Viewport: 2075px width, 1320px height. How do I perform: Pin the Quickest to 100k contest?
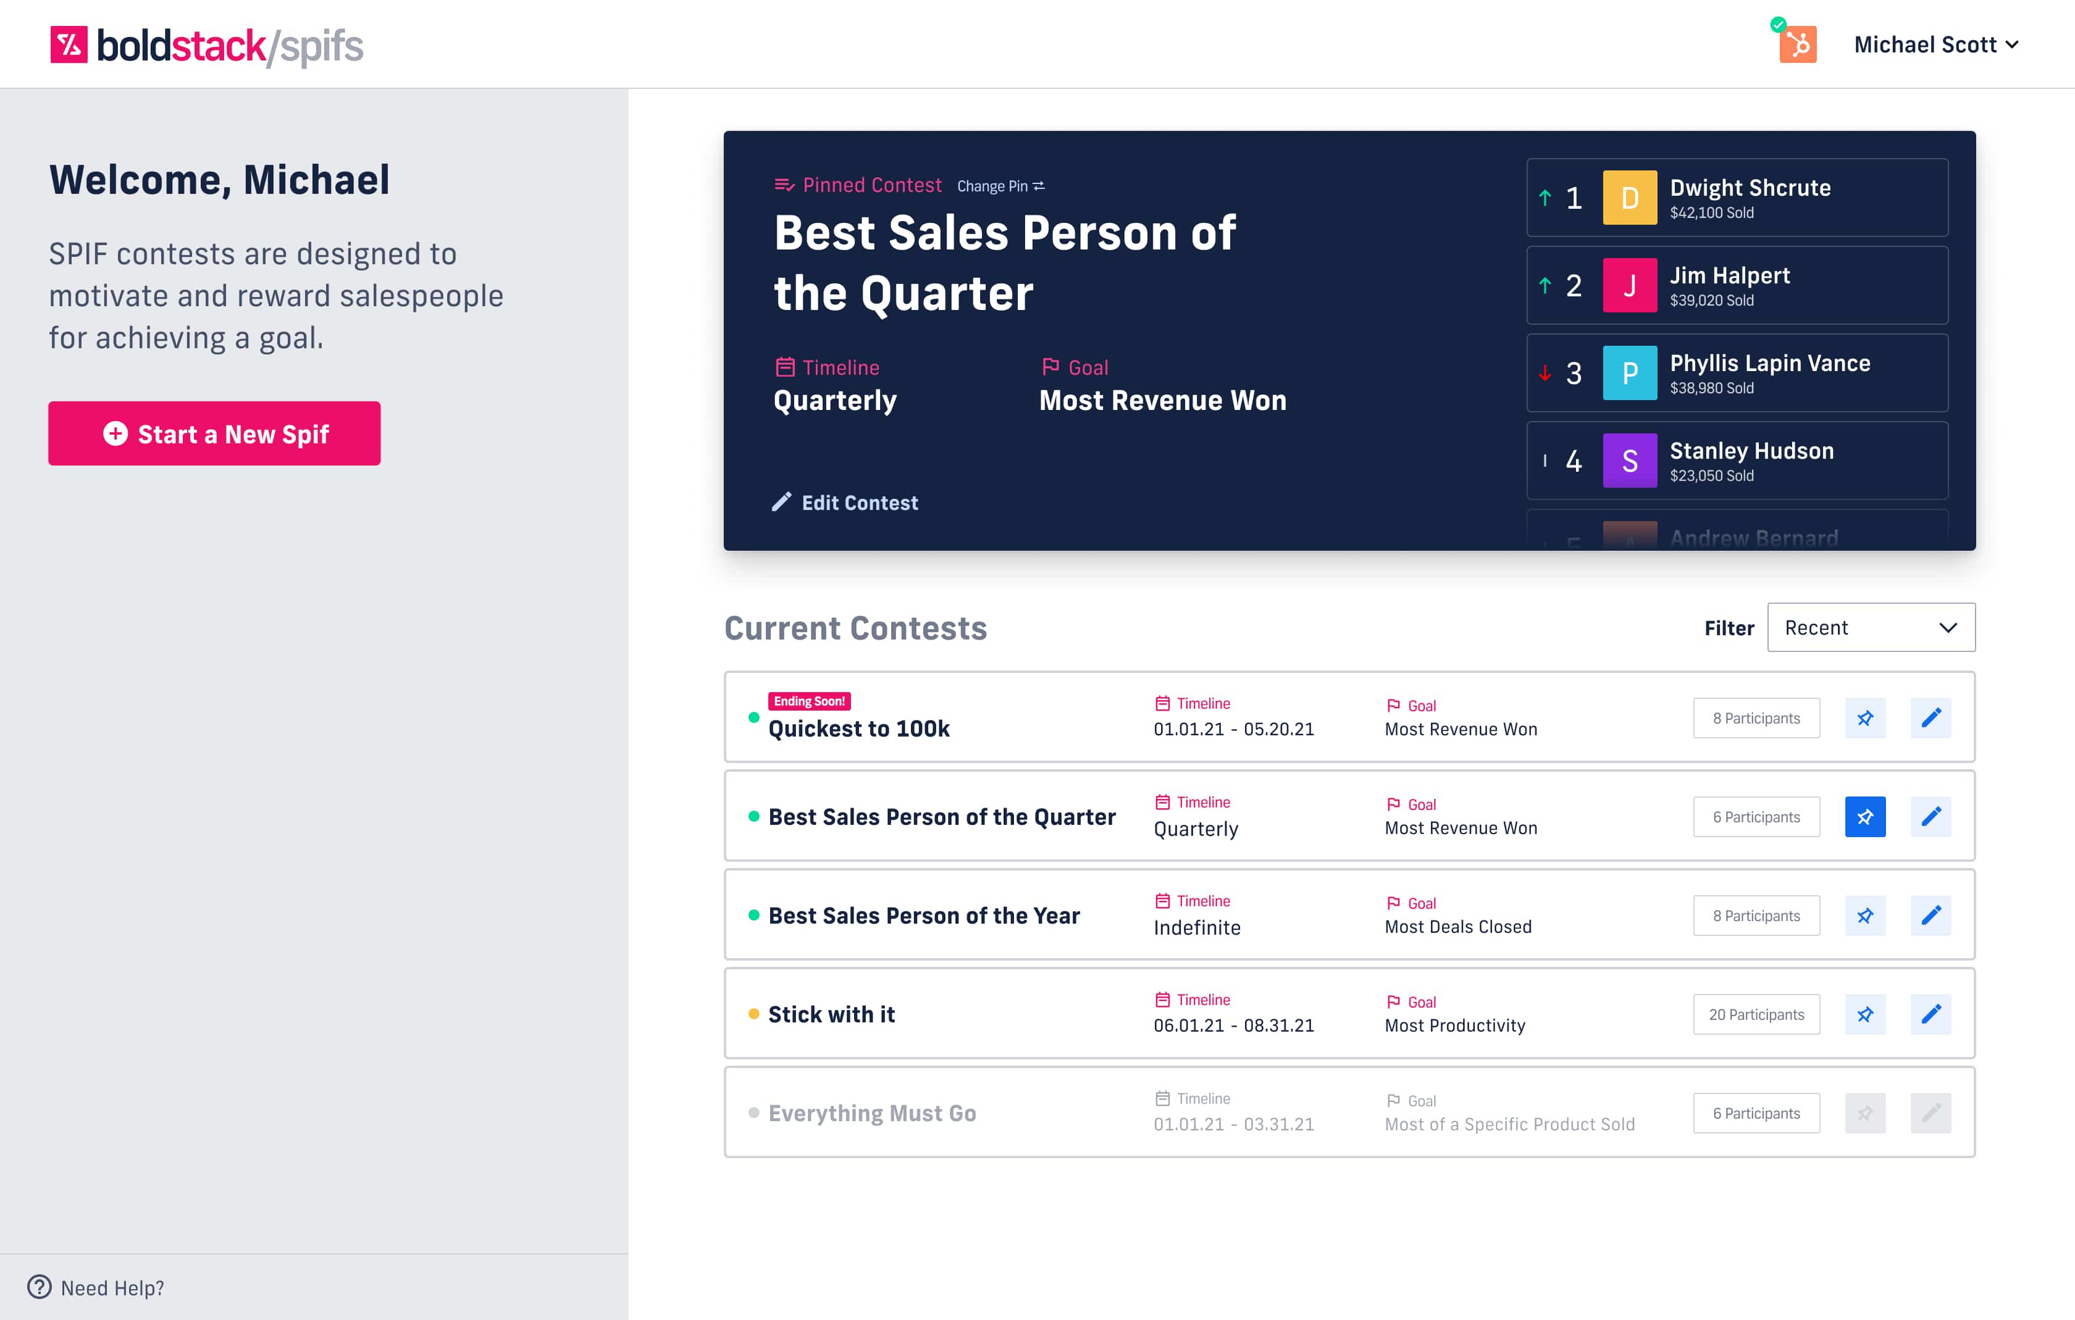click(1865, 718)
